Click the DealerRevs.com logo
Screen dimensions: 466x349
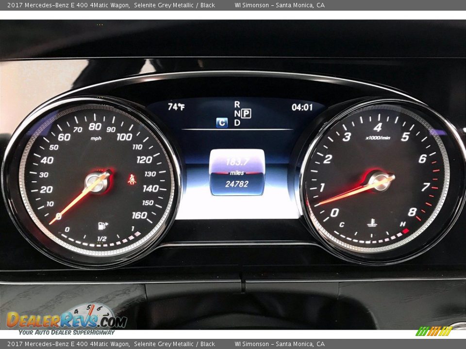67,317
